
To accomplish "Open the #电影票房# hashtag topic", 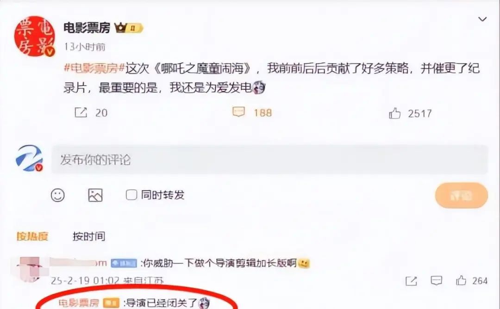I will click(94, 68).
